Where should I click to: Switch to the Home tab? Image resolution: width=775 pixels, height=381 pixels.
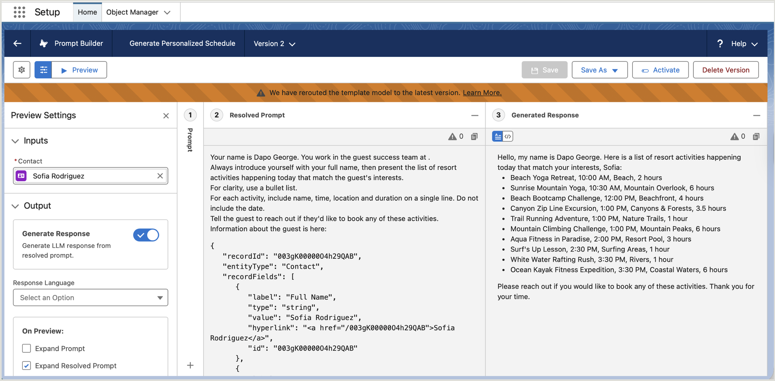click(x=87, y=12)
